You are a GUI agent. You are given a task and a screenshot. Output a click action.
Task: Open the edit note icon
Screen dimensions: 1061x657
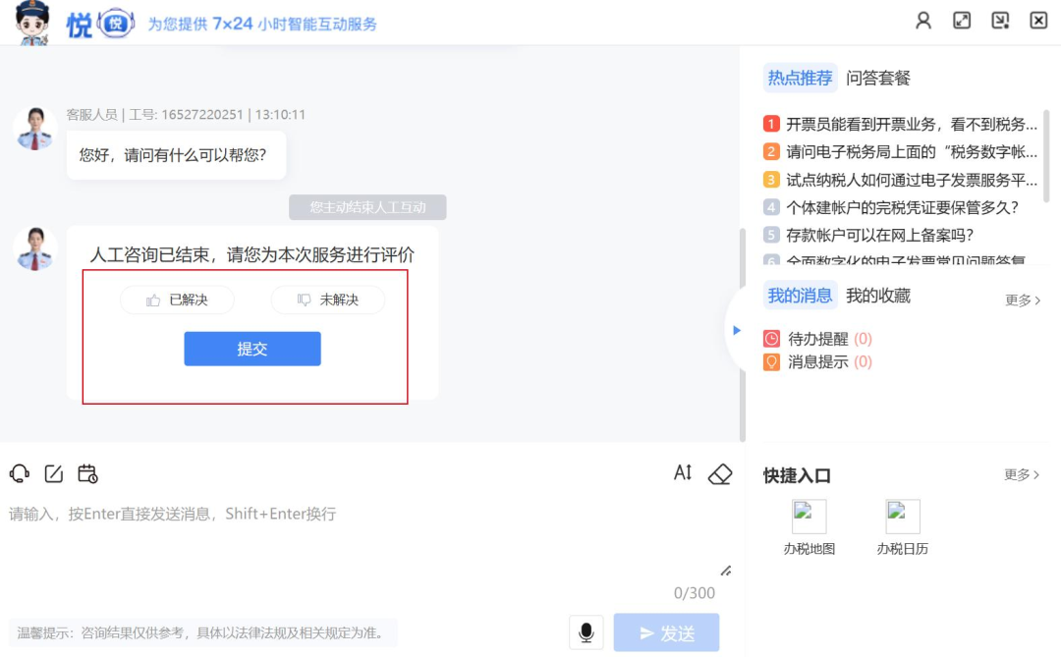(x=53, y=473)
